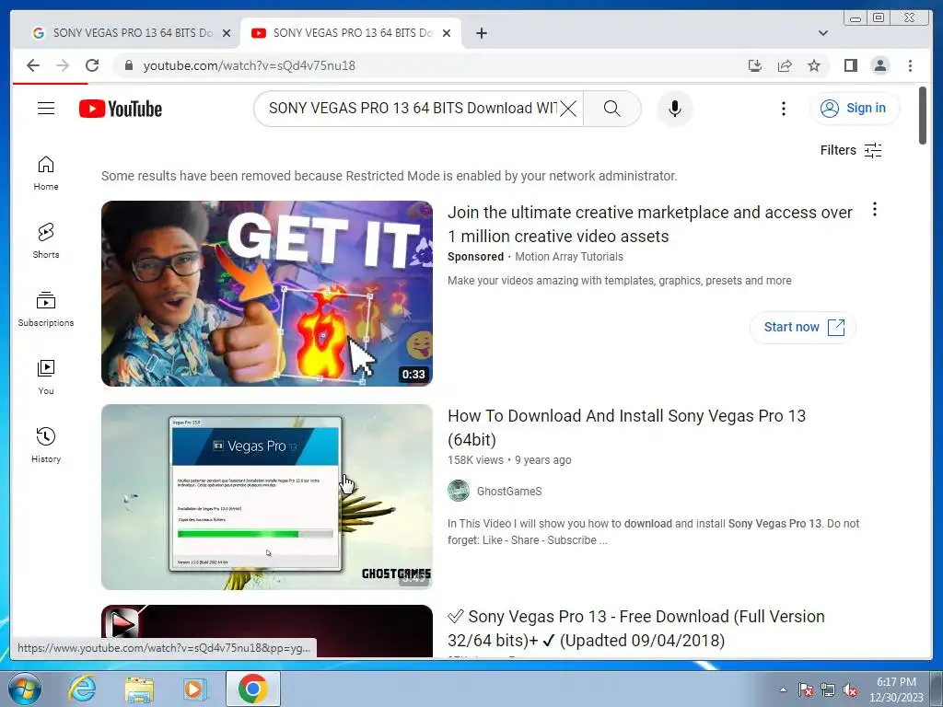Bookmark this page with the star
The height and width of the screenshot is (707, 943).
(x=814, y=65)
